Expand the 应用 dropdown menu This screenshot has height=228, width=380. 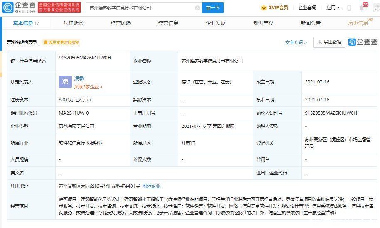click(x=333, y=8)
